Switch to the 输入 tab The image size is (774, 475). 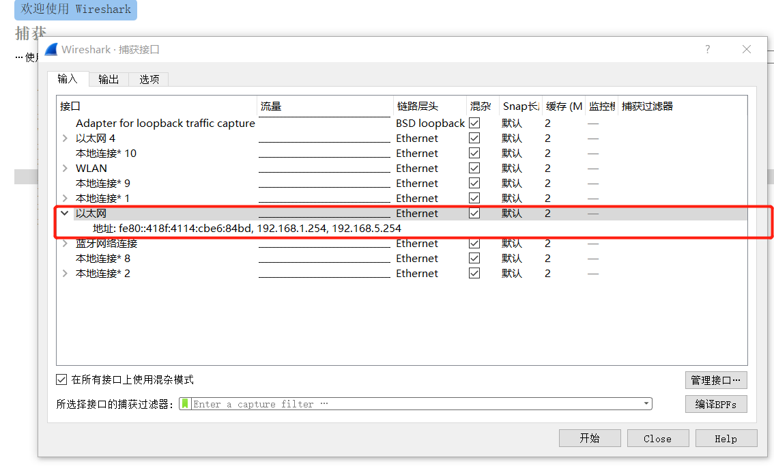68,79
